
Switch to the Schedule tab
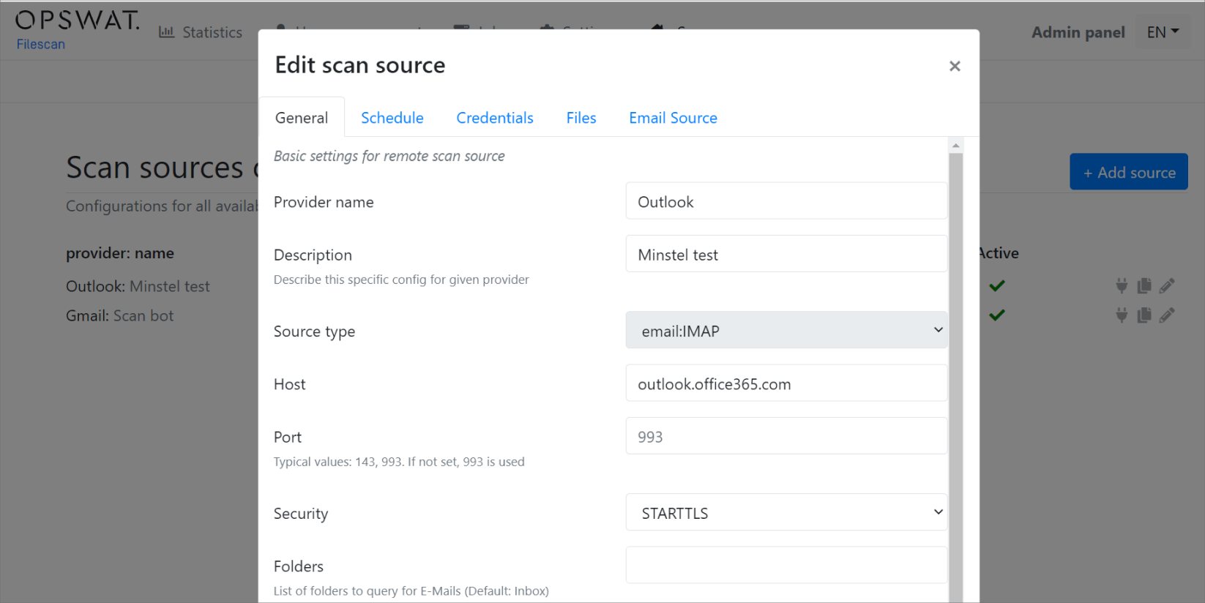tap(392, 118)
